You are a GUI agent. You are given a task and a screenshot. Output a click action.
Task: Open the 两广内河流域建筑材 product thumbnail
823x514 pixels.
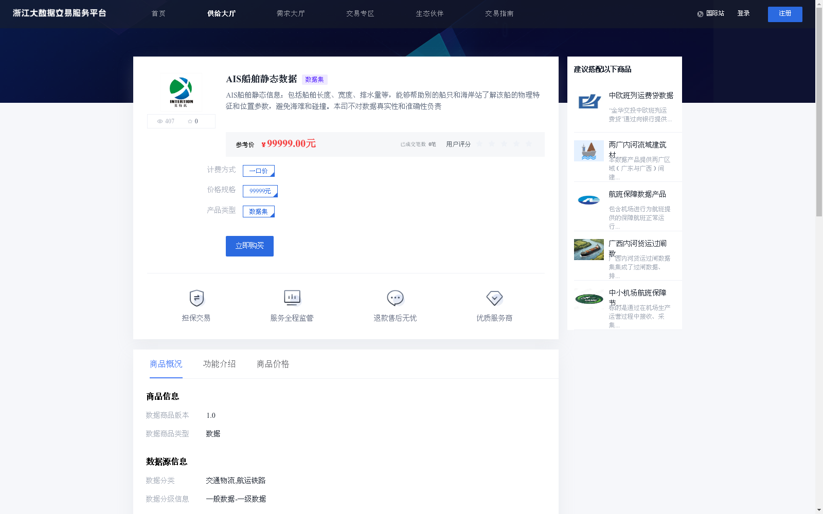point(589,151)
